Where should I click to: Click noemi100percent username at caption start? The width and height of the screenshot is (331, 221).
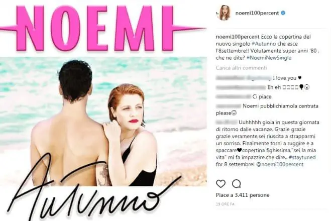238,37
